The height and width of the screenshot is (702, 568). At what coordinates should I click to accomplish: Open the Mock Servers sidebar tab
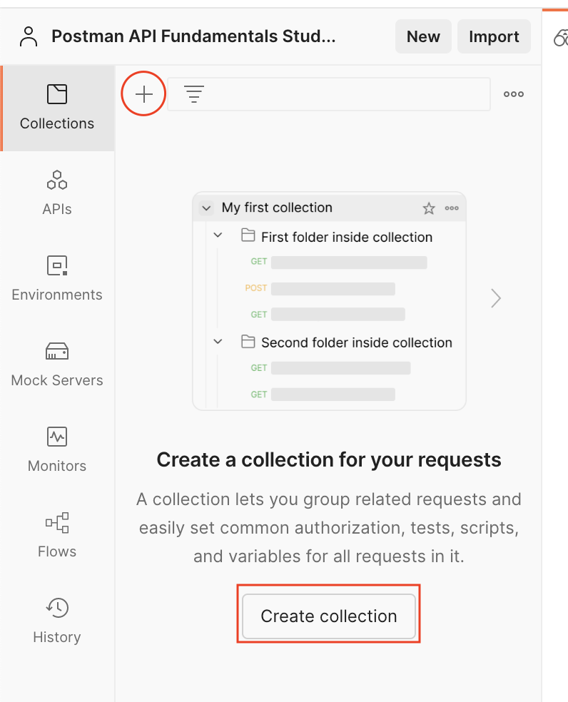point(57,365)
